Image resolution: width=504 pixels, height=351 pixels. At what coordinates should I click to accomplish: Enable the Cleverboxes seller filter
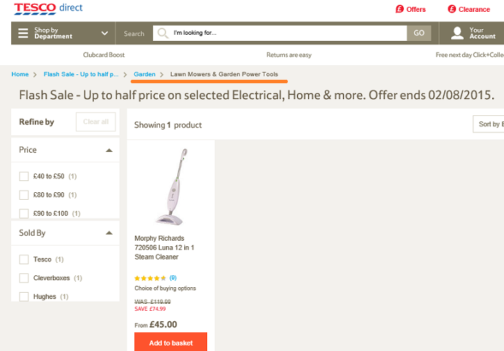24,278
